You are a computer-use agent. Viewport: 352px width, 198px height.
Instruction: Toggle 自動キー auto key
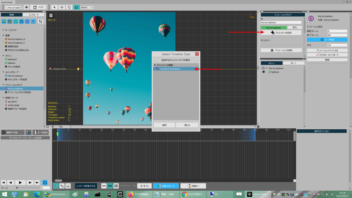point(193,186)
